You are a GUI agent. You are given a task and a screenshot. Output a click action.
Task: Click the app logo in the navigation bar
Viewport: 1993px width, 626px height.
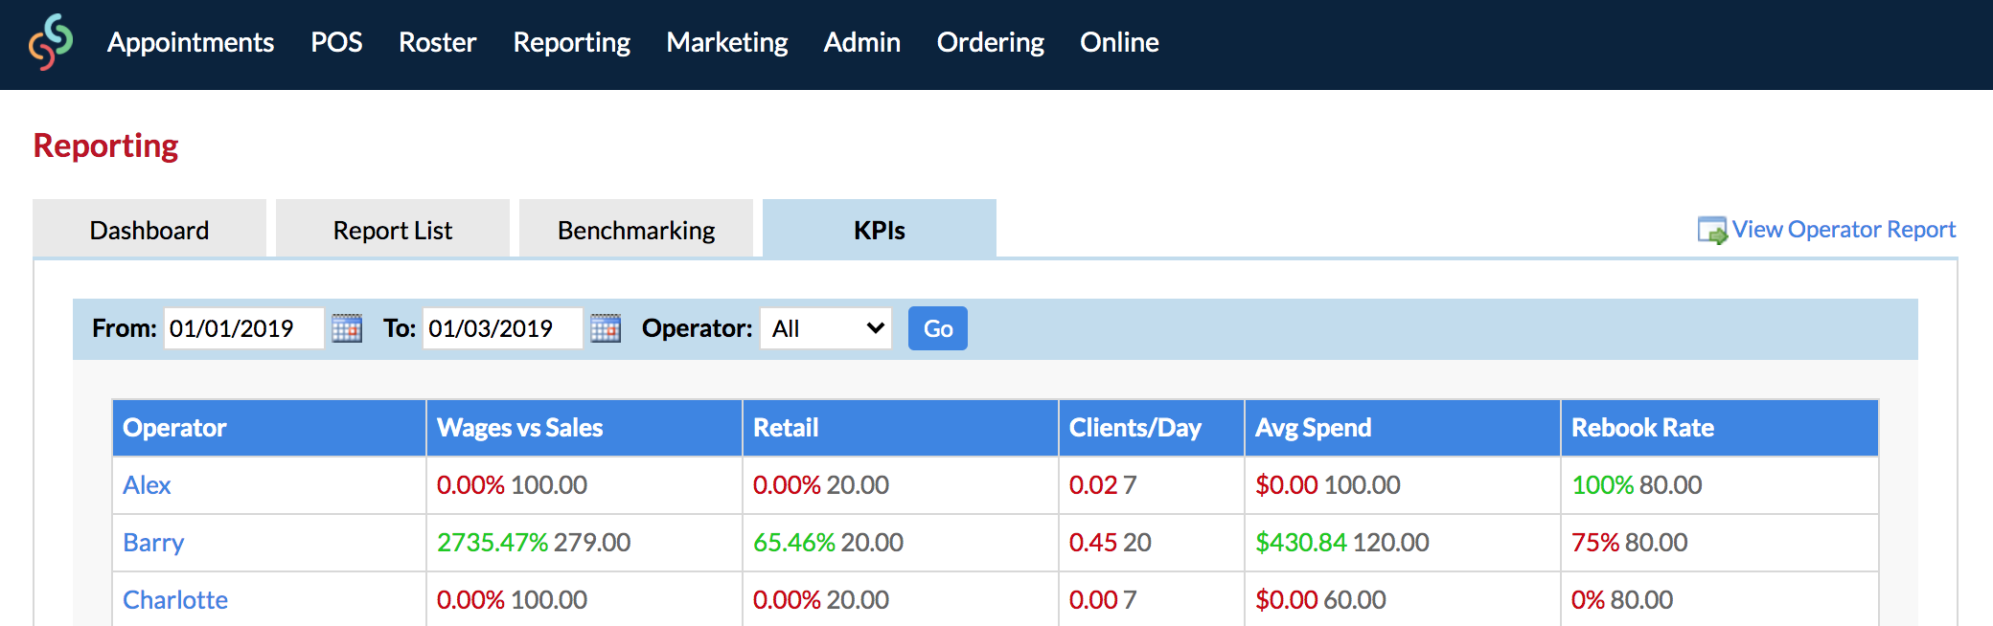click(x=51, y=42)
